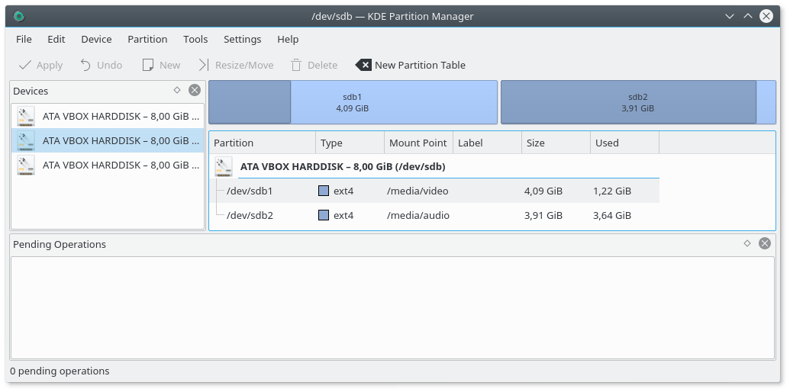Click New Partition Table button

tap(411, 65)
